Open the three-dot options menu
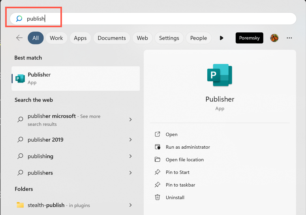 (289, 38)
